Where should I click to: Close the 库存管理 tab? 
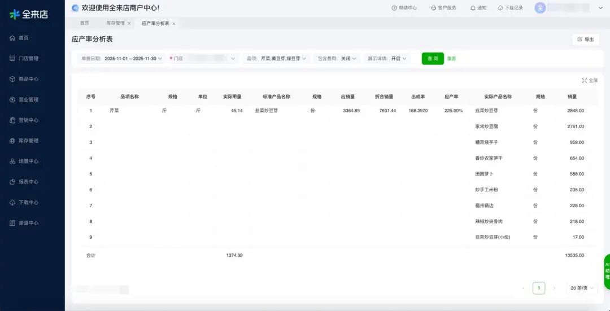pyautogui.click(x=129, y=23)
